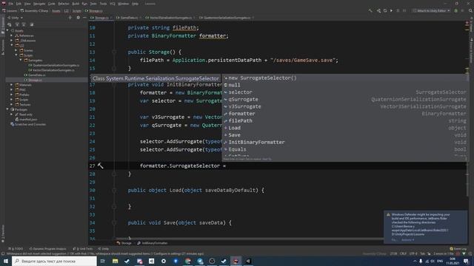Open the Edit menu
Viewport: 474px width, 266px height.
(19, 4)
